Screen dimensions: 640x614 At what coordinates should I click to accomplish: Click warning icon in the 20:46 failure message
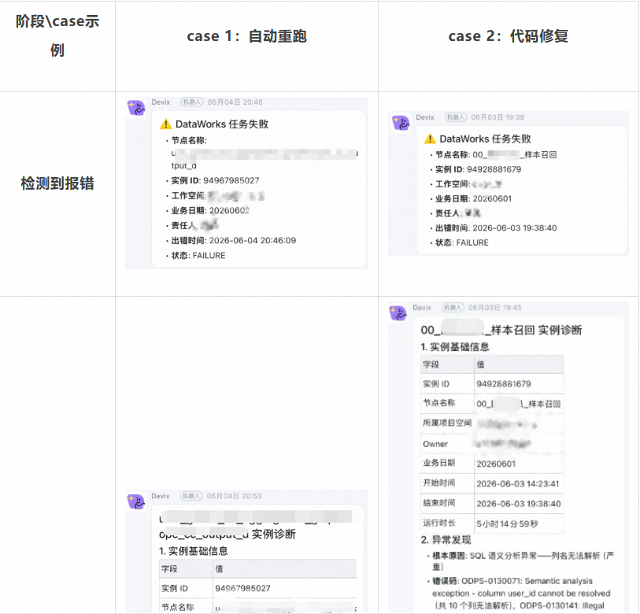[x=166, y=124]
